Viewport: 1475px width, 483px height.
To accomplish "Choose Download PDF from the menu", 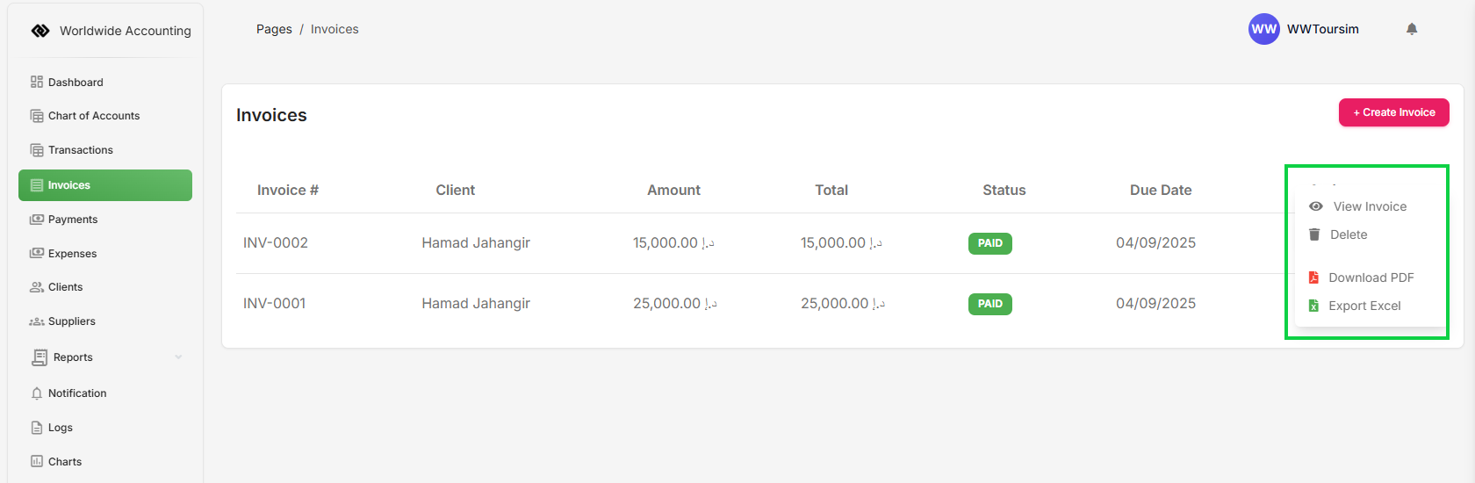I will (x=1371, y=278).
